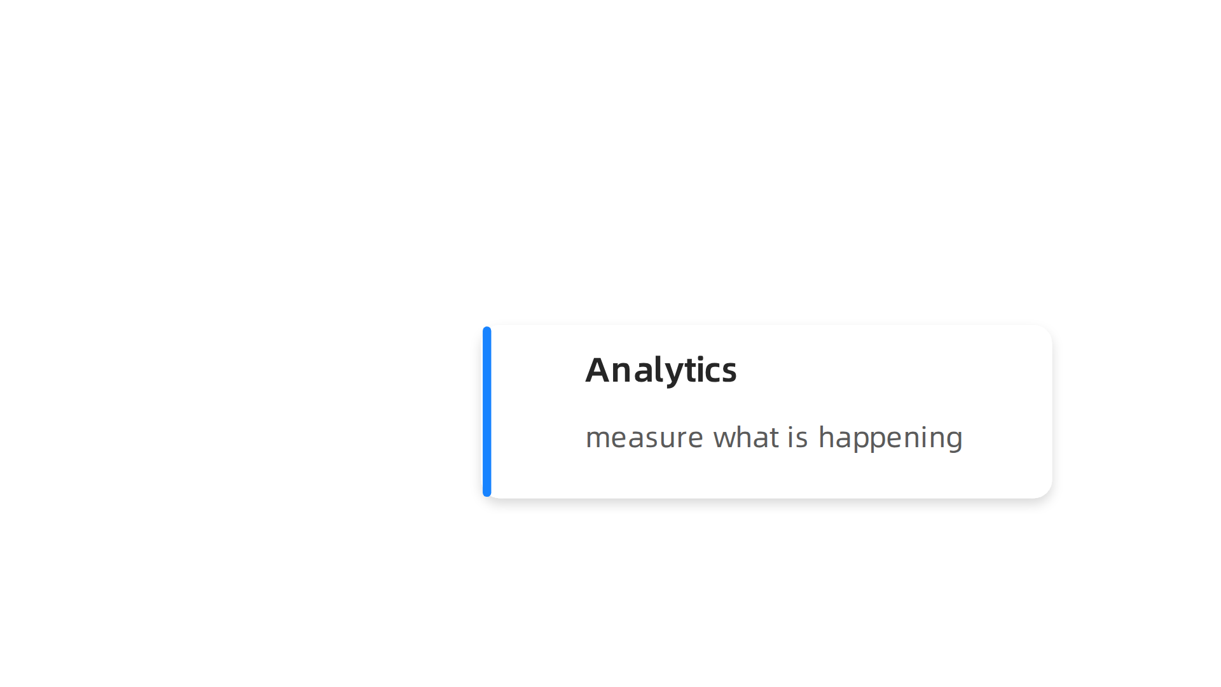The height and width of the screenshot is (687, 1221).
Task: Select the 'measure what is happening' description
Action: pos(774,438)
